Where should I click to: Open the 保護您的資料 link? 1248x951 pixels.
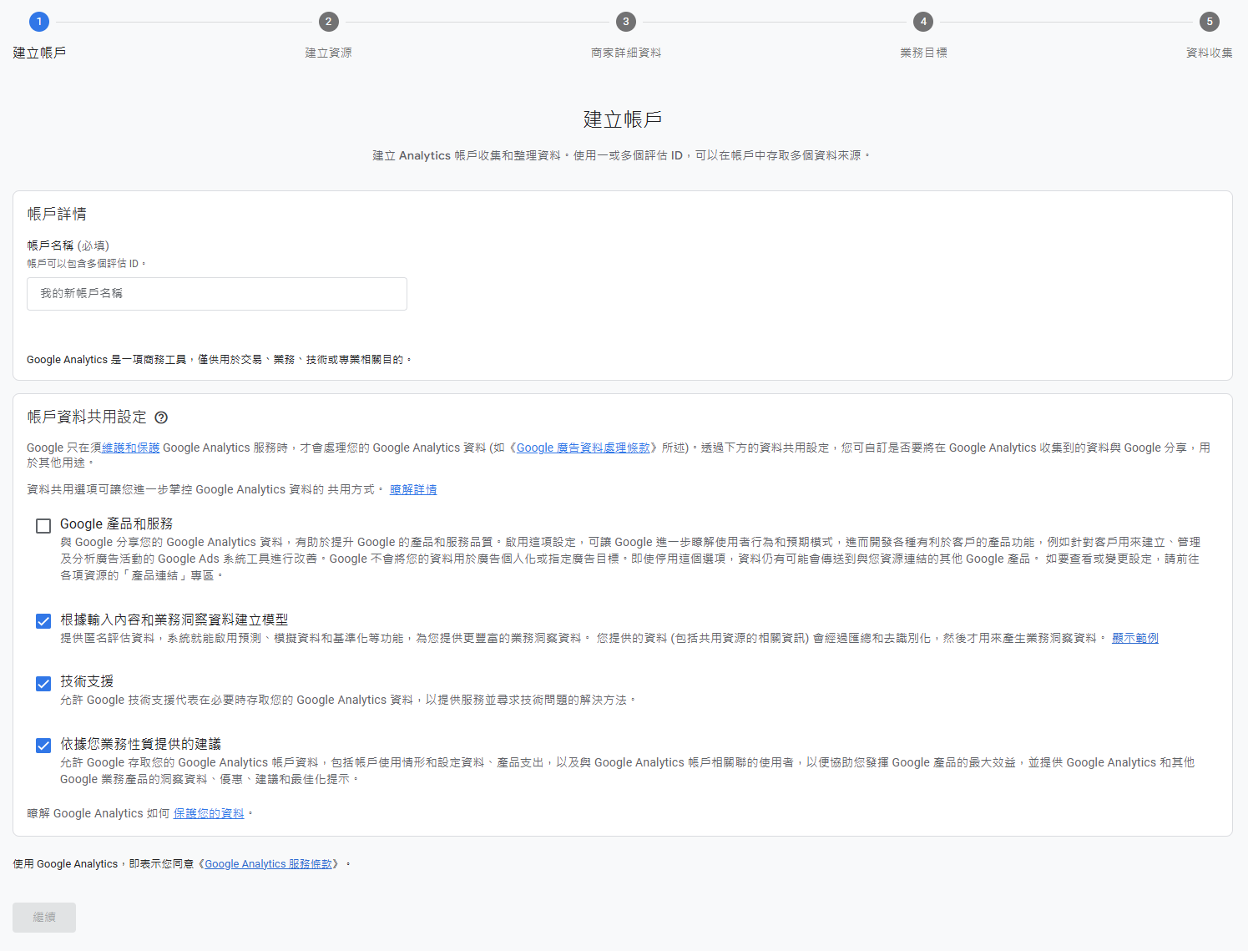[x=209, y=814]
